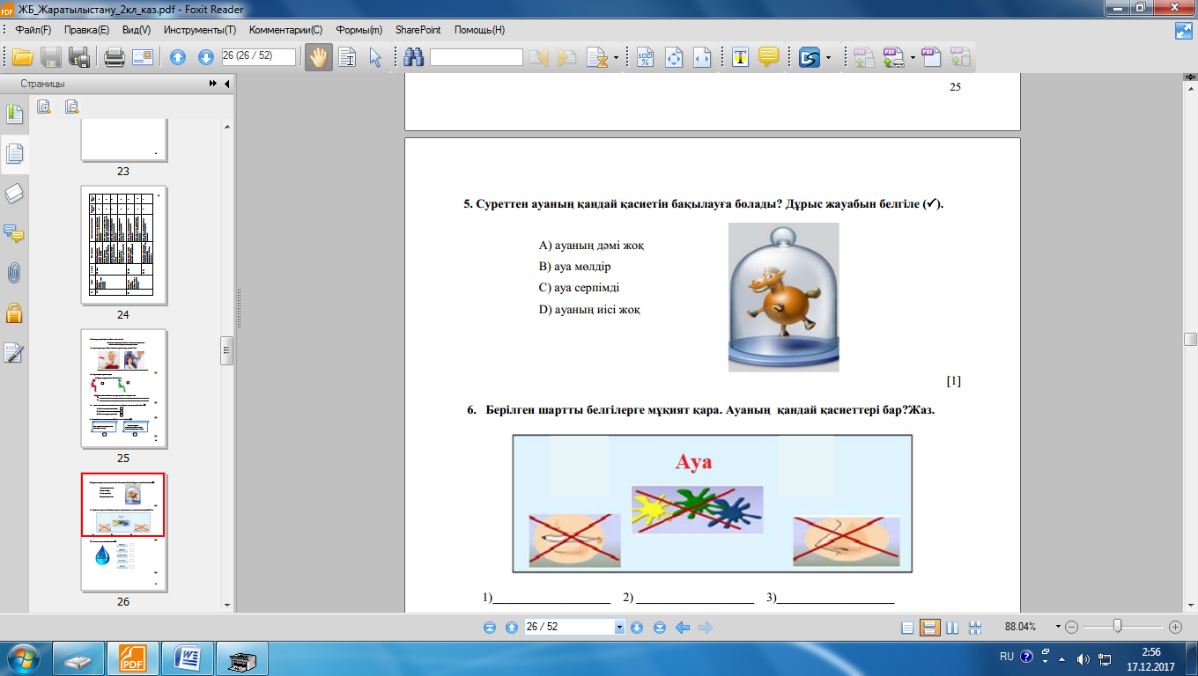Jump to last page in status bar

[x=659, y=628]
